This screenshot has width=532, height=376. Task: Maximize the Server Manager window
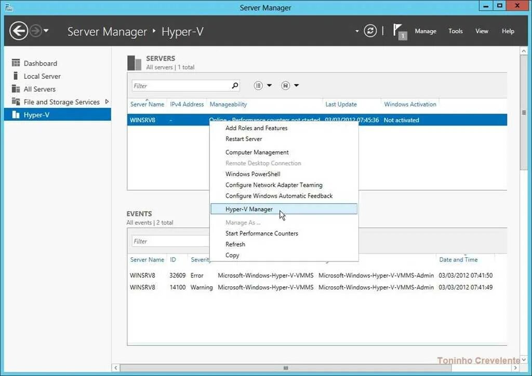click(x=499, y=6)
